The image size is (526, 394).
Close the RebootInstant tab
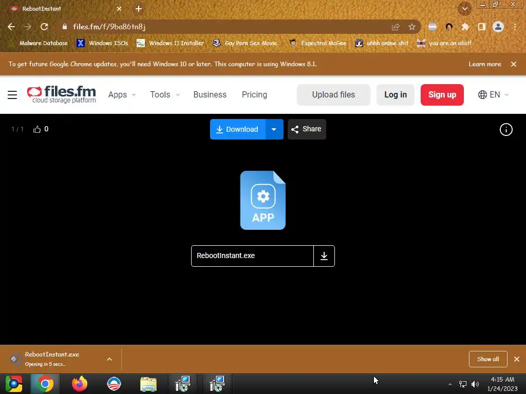click(119, 9)
